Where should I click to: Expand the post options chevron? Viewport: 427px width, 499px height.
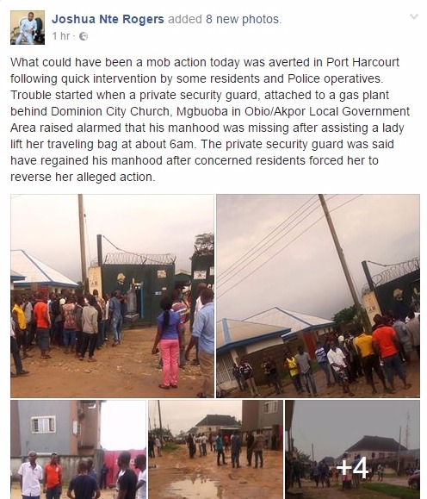pos(413,16)
